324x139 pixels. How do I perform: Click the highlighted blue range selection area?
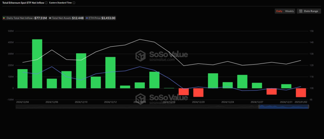284,107
